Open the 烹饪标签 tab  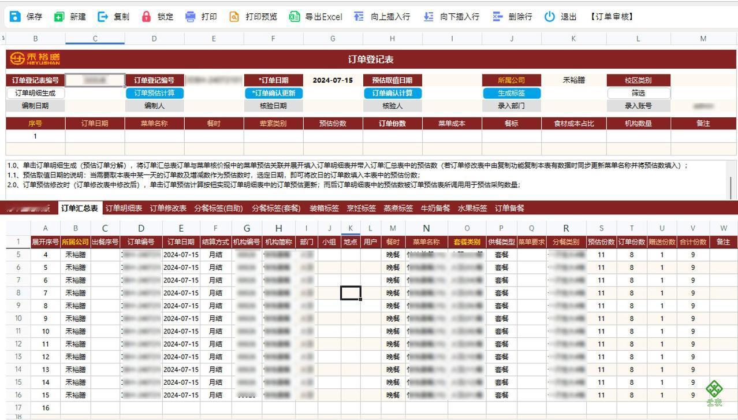(361, 208)
